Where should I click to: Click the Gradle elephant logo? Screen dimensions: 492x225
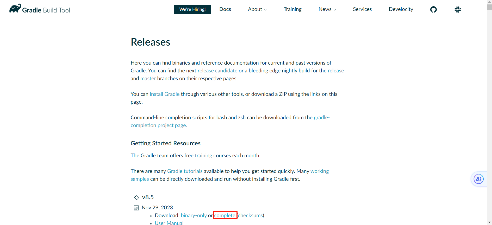(15, 9)
